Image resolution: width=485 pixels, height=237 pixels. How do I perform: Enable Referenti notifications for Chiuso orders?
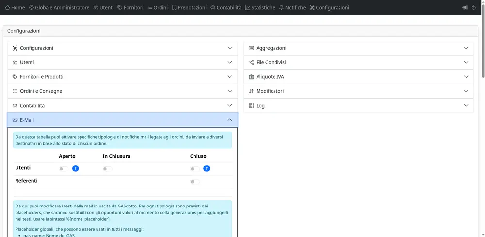194,182
